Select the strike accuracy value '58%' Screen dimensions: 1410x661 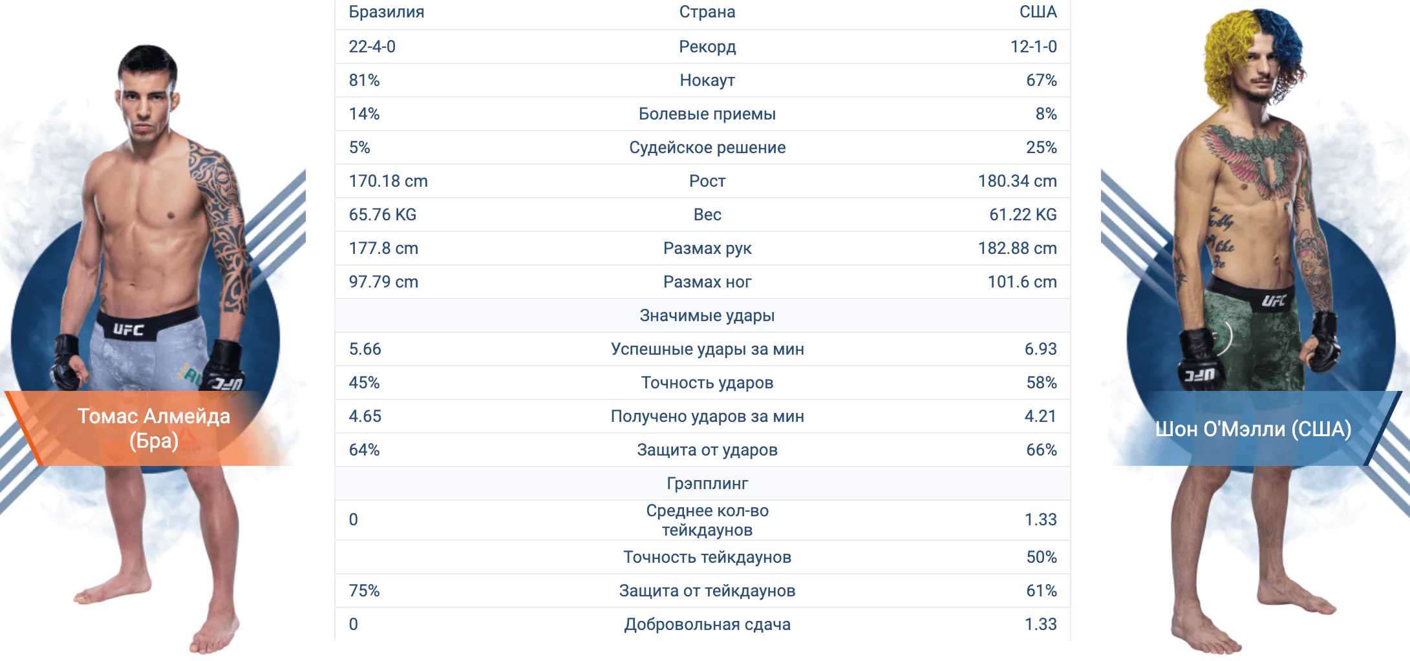tap(1041, 383)
